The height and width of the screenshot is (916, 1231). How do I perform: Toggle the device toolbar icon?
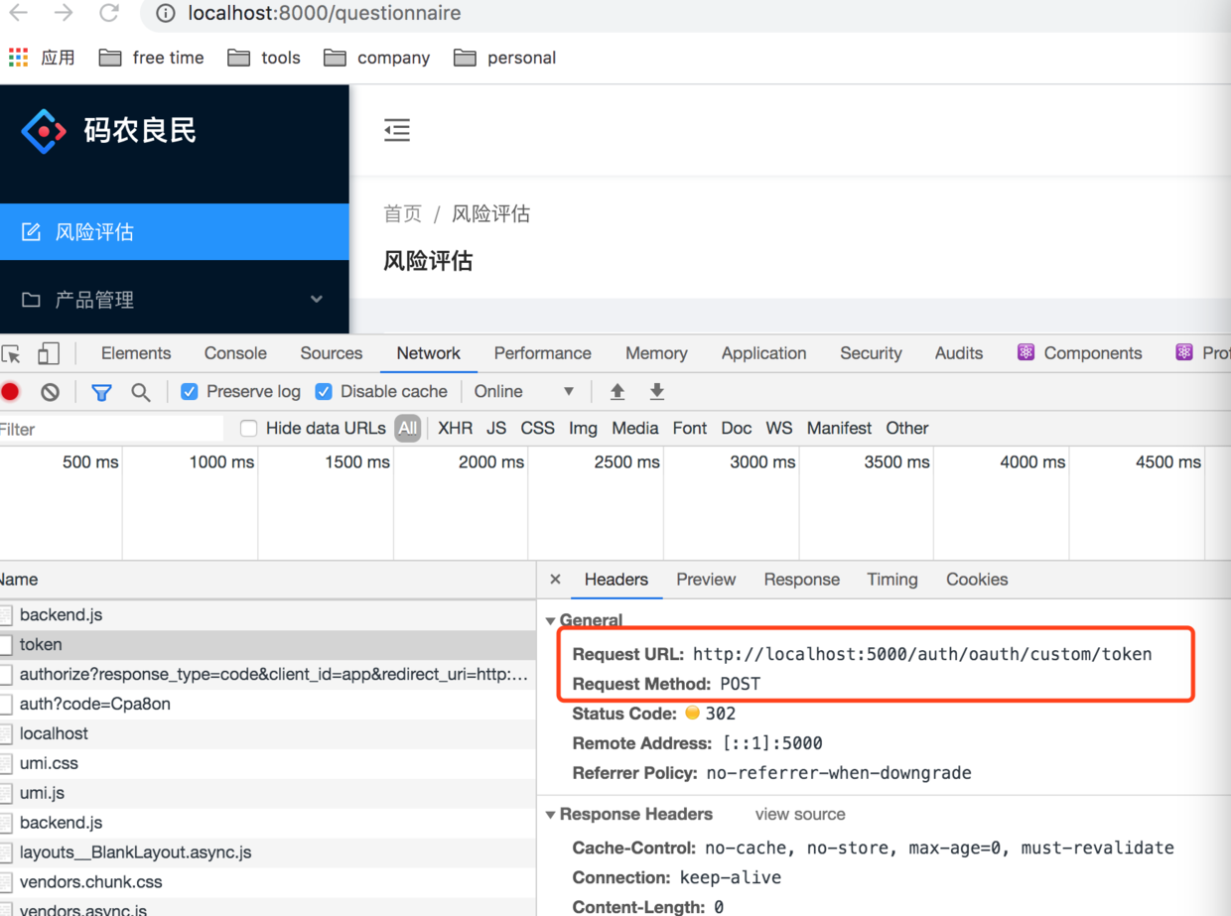point(48,353)
